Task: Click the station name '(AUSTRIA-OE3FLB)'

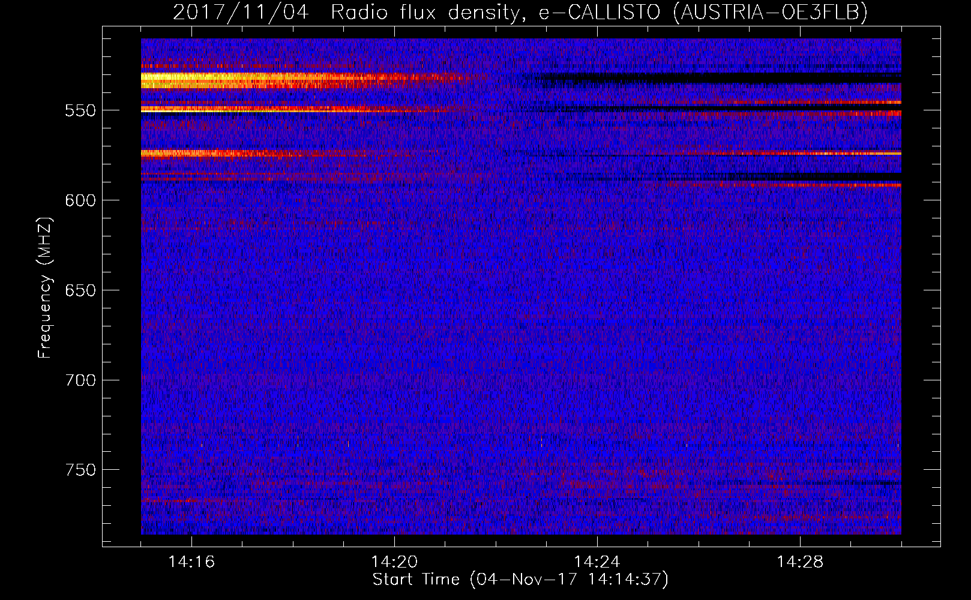Action: pyautogui.click(x=771, y=13)
